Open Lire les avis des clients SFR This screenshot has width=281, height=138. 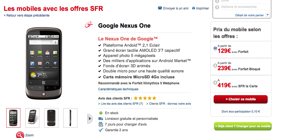point(121,104)
